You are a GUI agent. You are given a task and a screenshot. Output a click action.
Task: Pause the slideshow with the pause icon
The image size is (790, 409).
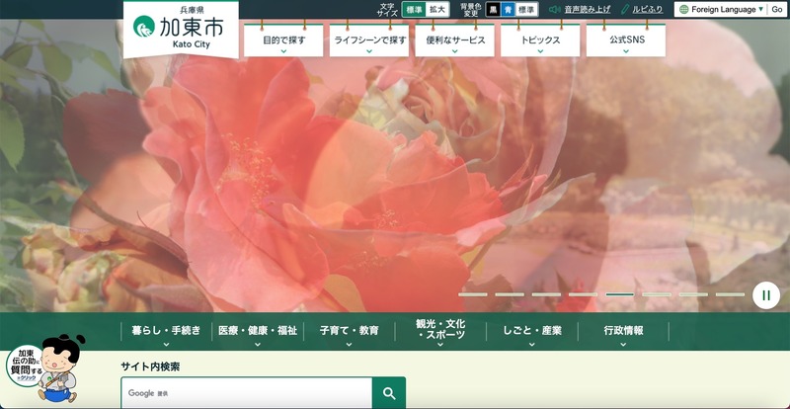pos(766,294)
